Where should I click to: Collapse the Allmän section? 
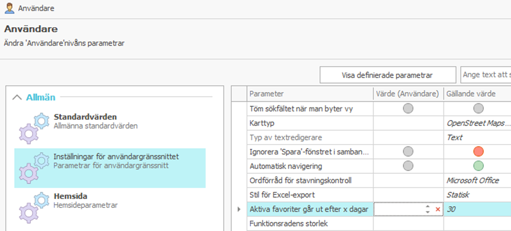tap(17, 97)
